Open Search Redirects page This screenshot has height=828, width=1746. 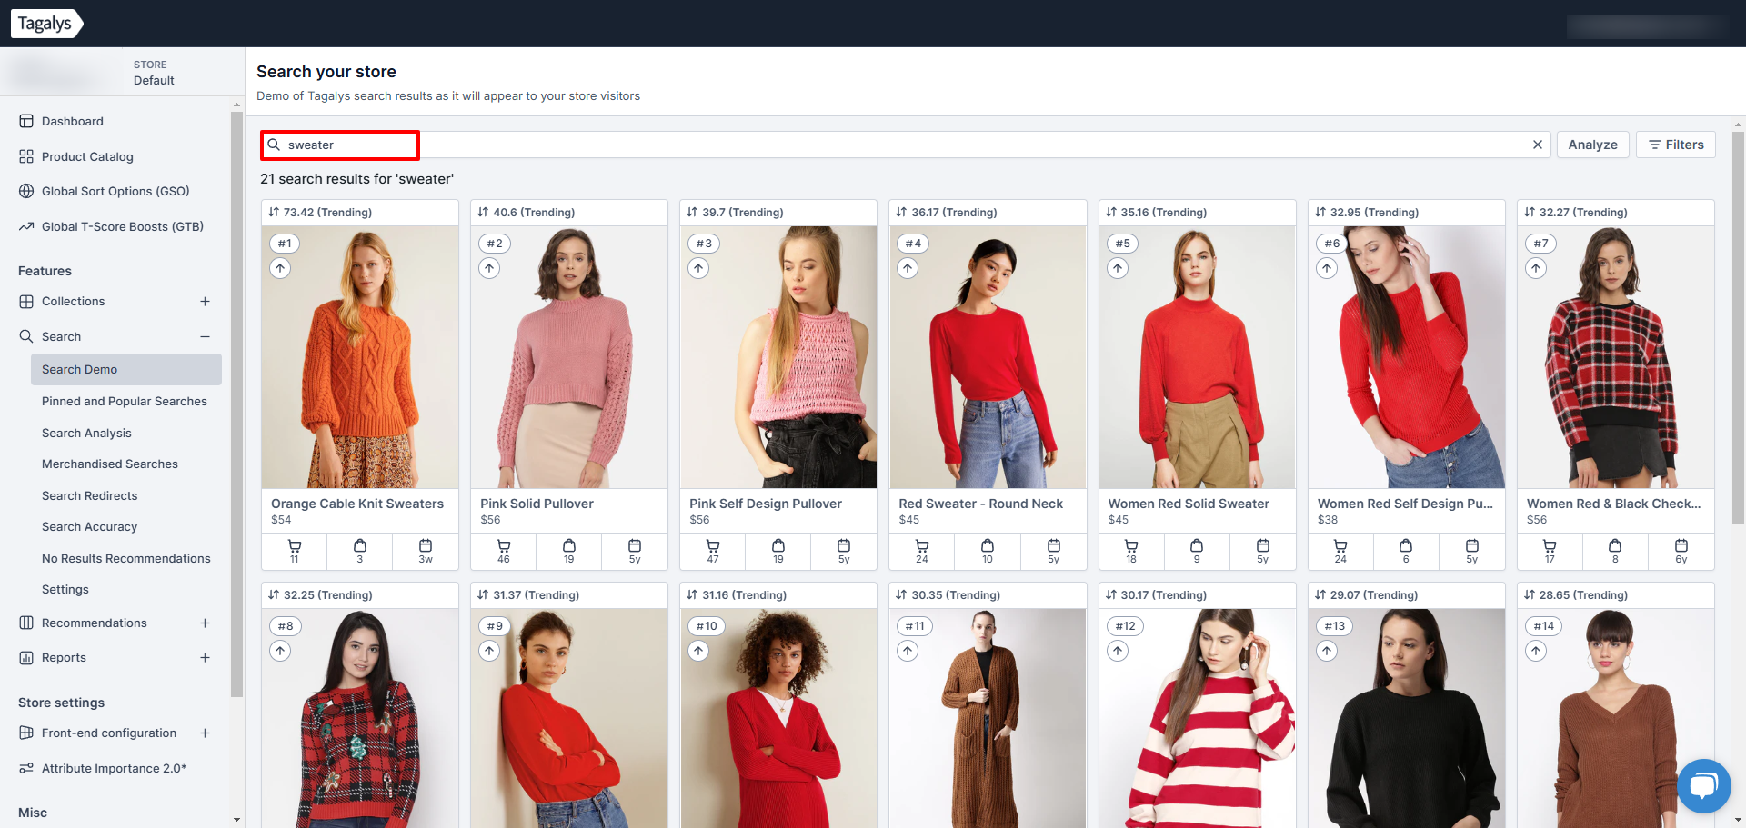pyautogui.click(x=90, y=495)
